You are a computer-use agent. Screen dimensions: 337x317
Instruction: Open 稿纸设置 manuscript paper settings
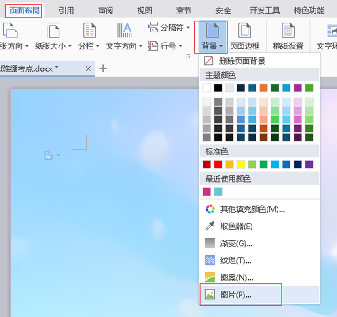(x=288, y=32)
